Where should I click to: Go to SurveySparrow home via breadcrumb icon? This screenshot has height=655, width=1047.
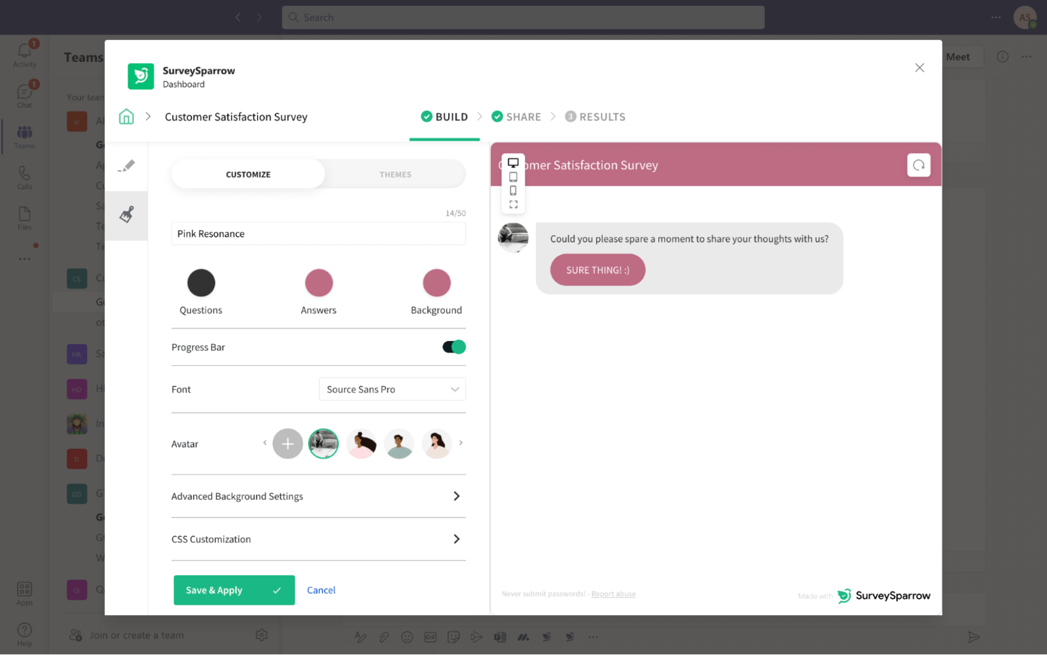click(x=126, y=116)
